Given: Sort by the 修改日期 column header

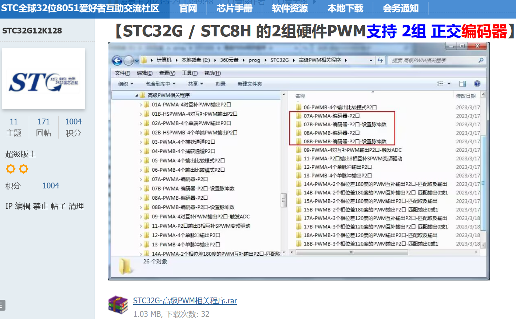Looking at the screenshot, I should [466, 96].
